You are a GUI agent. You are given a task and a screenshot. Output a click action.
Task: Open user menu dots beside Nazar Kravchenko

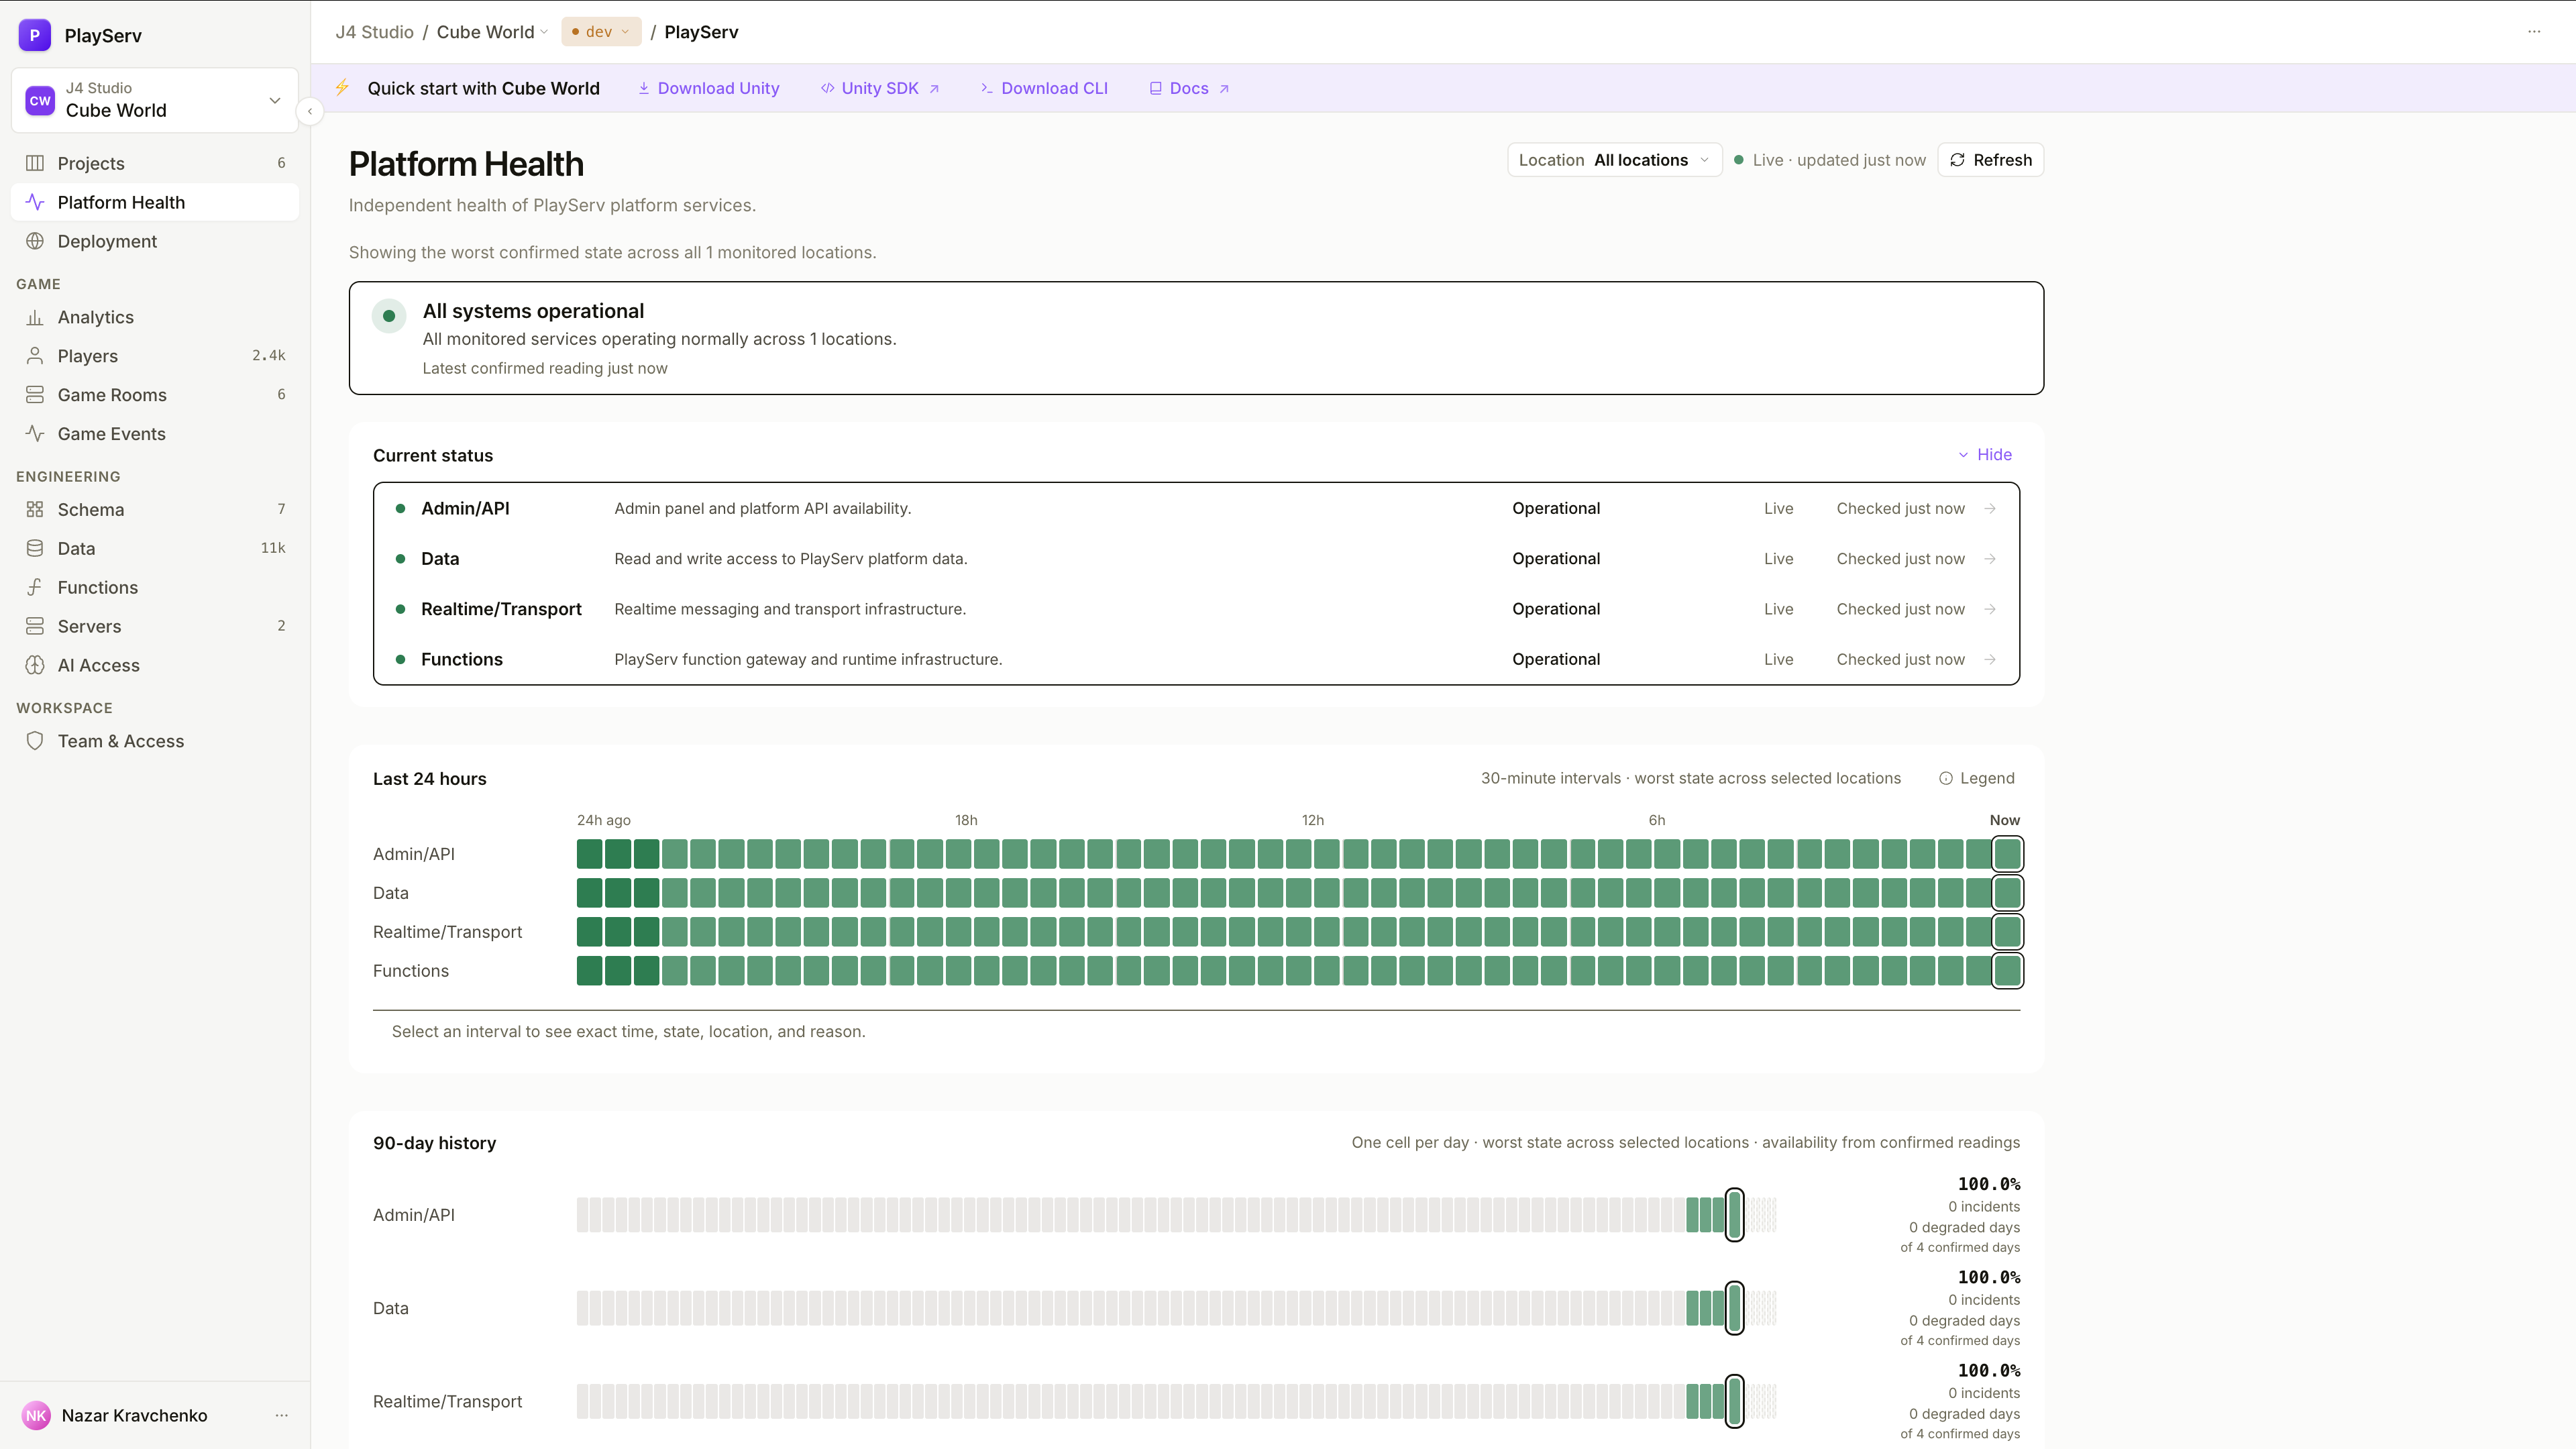[282, 1415]
